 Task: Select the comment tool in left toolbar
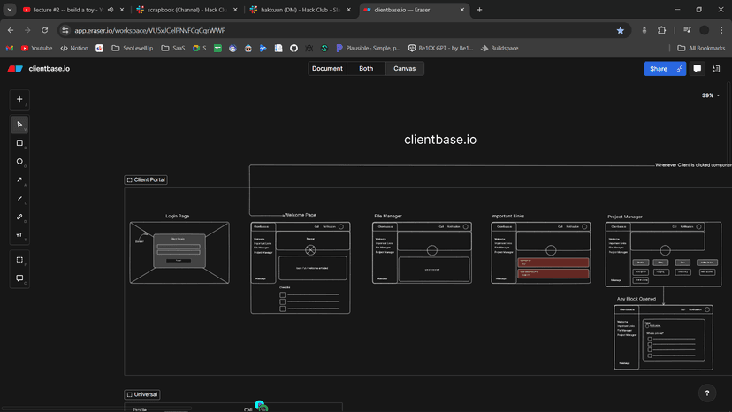pos(19,278)
